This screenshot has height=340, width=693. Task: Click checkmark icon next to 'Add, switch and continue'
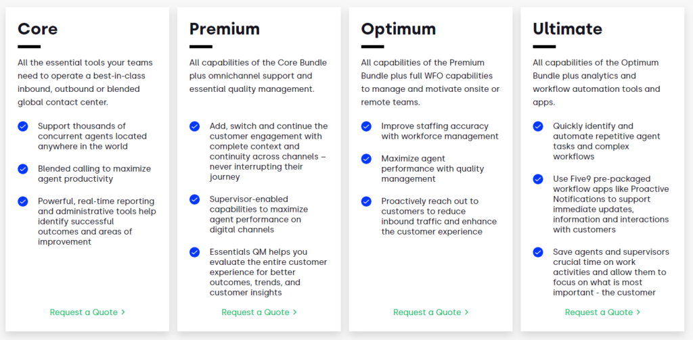point(194,126)
